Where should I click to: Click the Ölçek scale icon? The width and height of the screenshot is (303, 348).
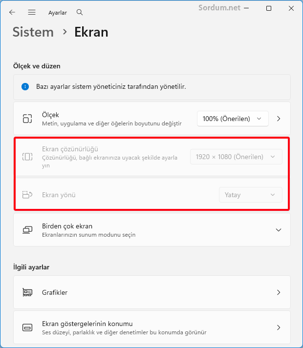[x=27, y=119]
